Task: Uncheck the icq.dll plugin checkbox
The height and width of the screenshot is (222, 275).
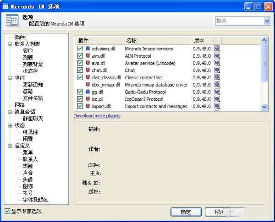Action: pos(80,99)
